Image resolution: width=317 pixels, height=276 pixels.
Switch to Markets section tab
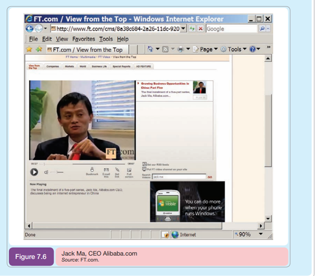point(69,66)
